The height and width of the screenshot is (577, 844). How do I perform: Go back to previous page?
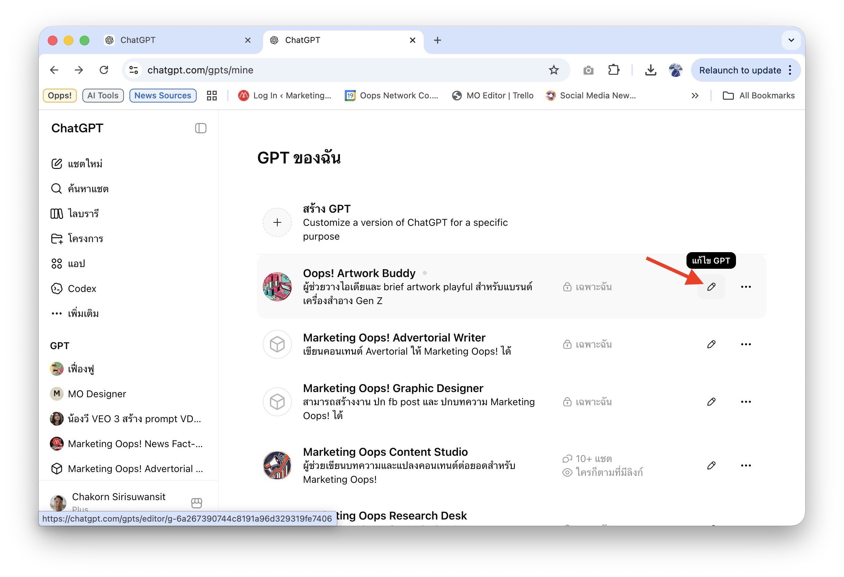54,70
